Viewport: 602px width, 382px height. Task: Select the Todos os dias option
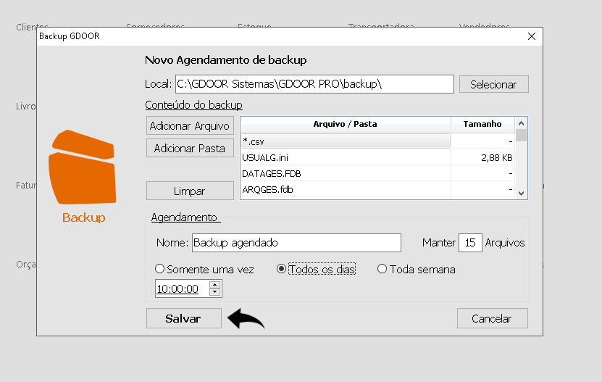click(317, 269)
